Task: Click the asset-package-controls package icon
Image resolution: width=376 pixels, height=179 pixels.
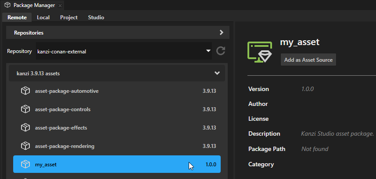Action: click(x=25, y=109)
